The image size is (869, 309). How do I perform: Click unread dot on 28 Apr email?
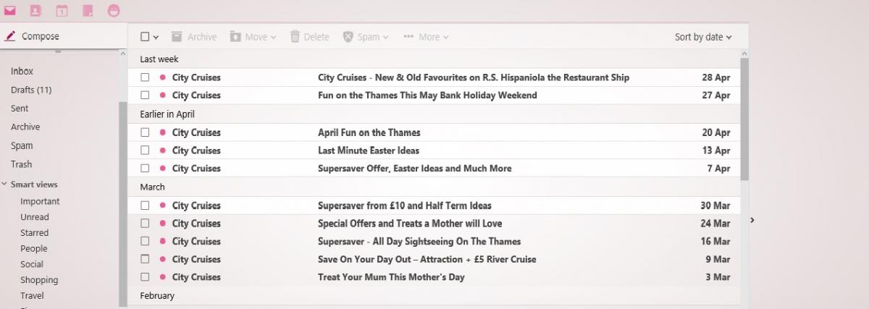[163, 77]
